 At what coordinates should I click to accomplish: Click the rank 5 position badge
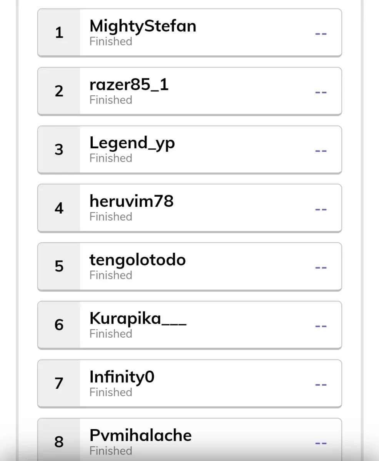(x=59, y=267)
